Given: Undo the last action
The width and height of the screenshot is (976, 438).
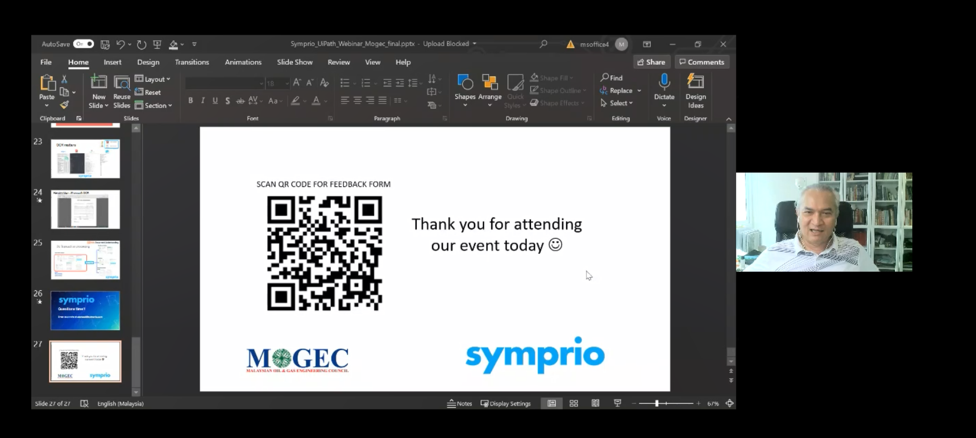Looking at the screenshot, I should point(121,44).
